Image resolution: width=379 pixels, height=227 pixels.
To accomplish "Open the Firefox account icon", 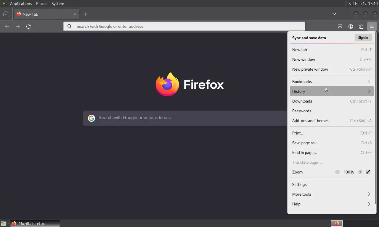I will 351,26.
